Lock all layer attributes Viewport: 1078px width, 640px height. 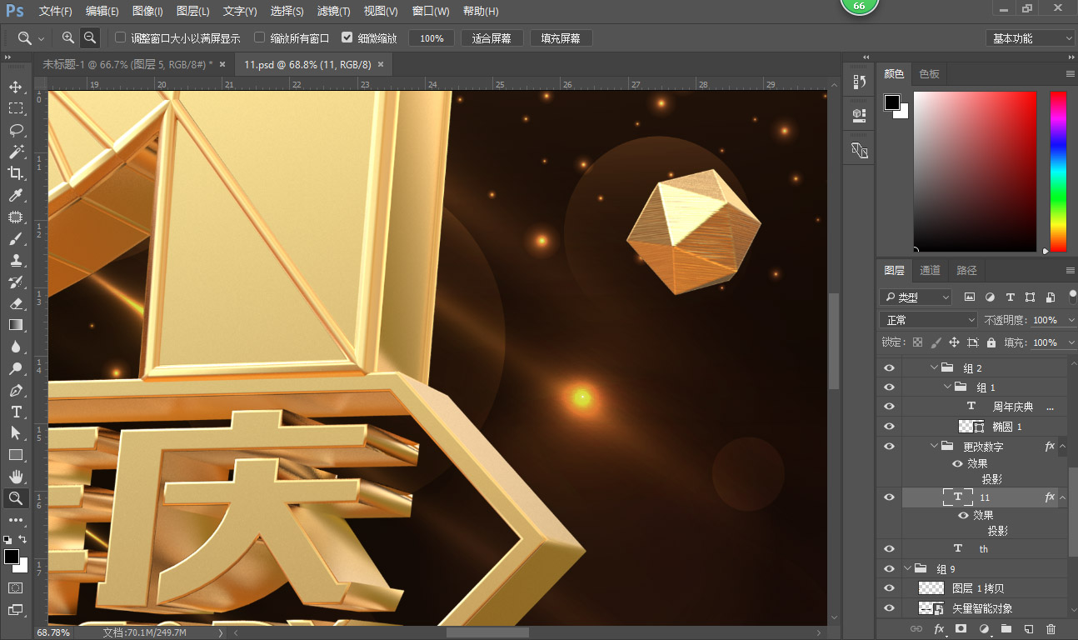[991, 342]
